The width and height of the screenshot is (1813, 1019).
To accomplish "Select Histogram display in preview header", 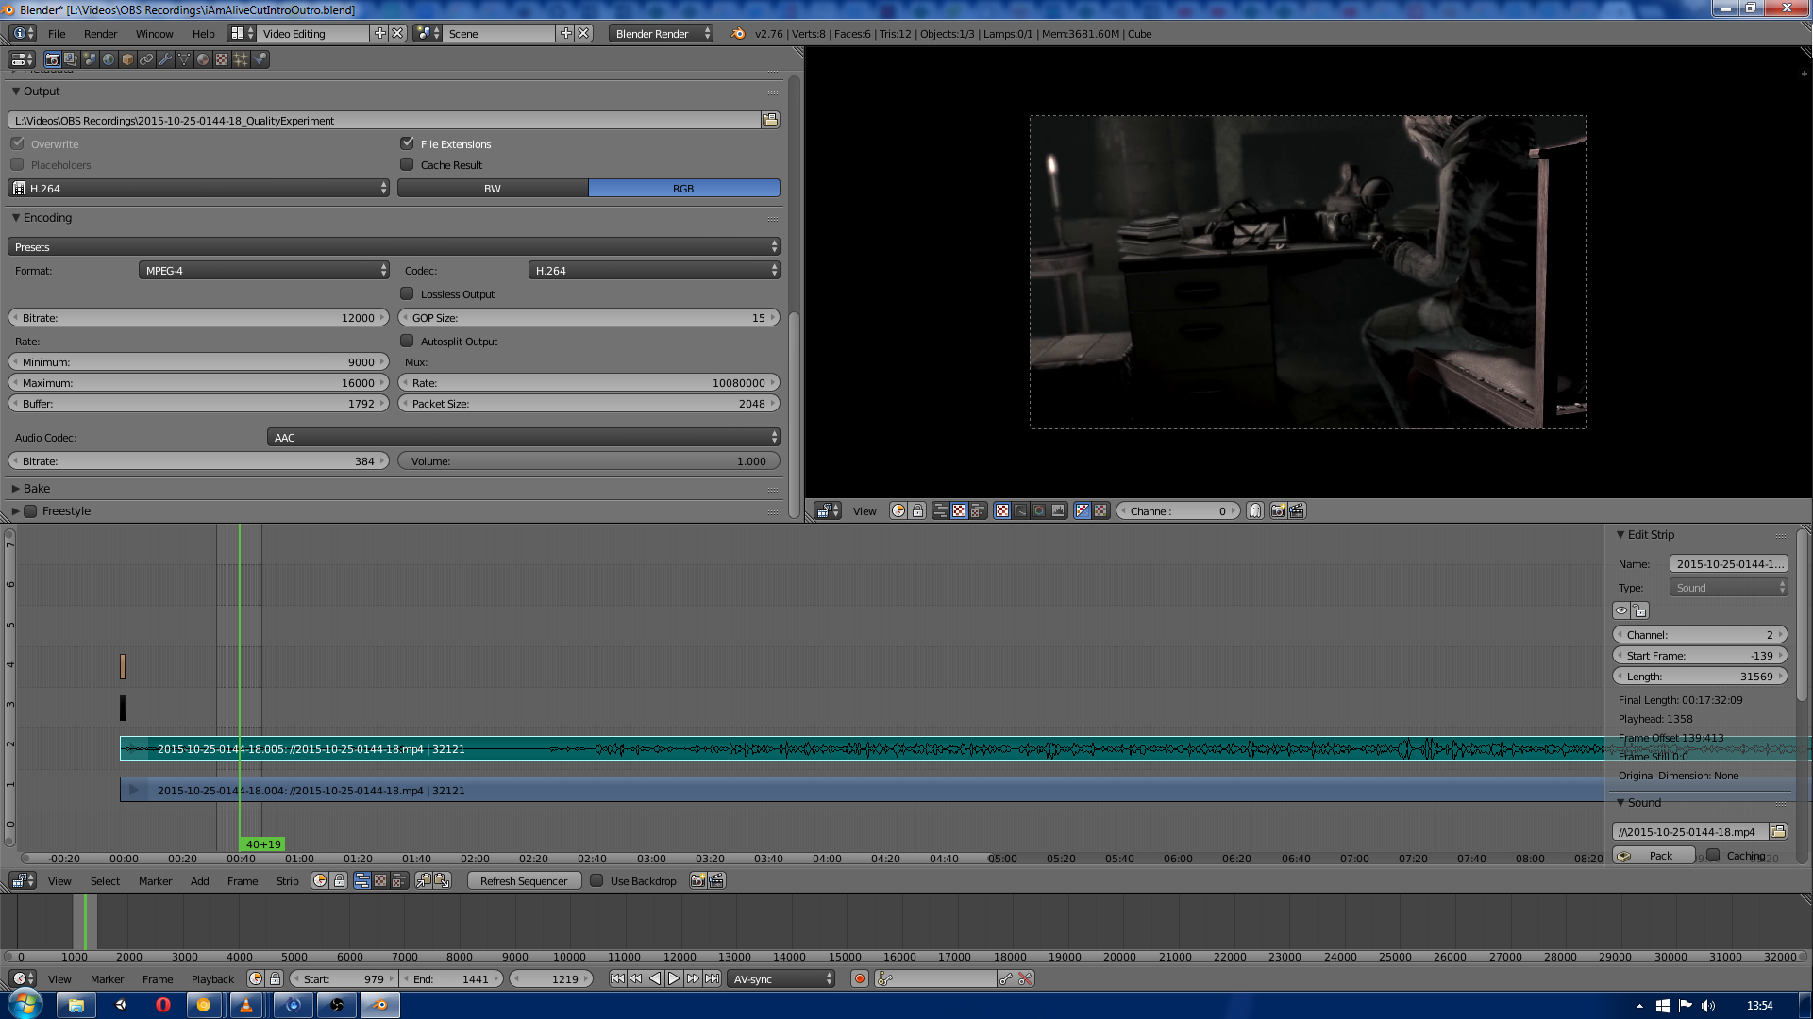I will (x=1058, y=510).
